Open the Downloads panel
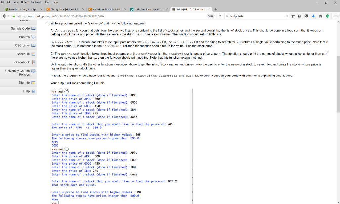Screen dimensions: 340x204 coord(314,16)
